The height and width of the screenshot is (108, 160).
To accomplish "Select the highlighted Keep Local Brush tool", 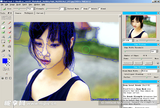I will point(3,27).
